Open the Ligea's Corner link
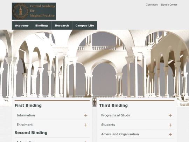The width and height of the screenshot is (189, 142). pos(169,5)
